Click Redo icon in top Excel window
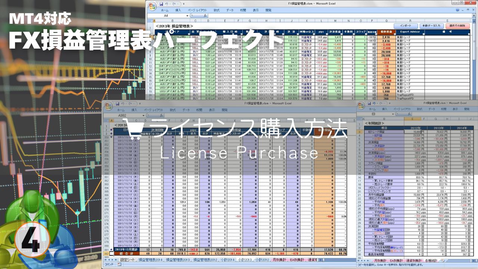478x269 pixels. pos(175,4)
